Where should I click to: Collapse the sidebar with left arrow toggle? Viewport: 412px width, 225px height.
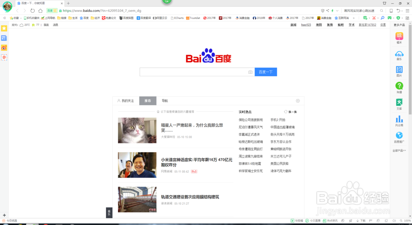5,18
